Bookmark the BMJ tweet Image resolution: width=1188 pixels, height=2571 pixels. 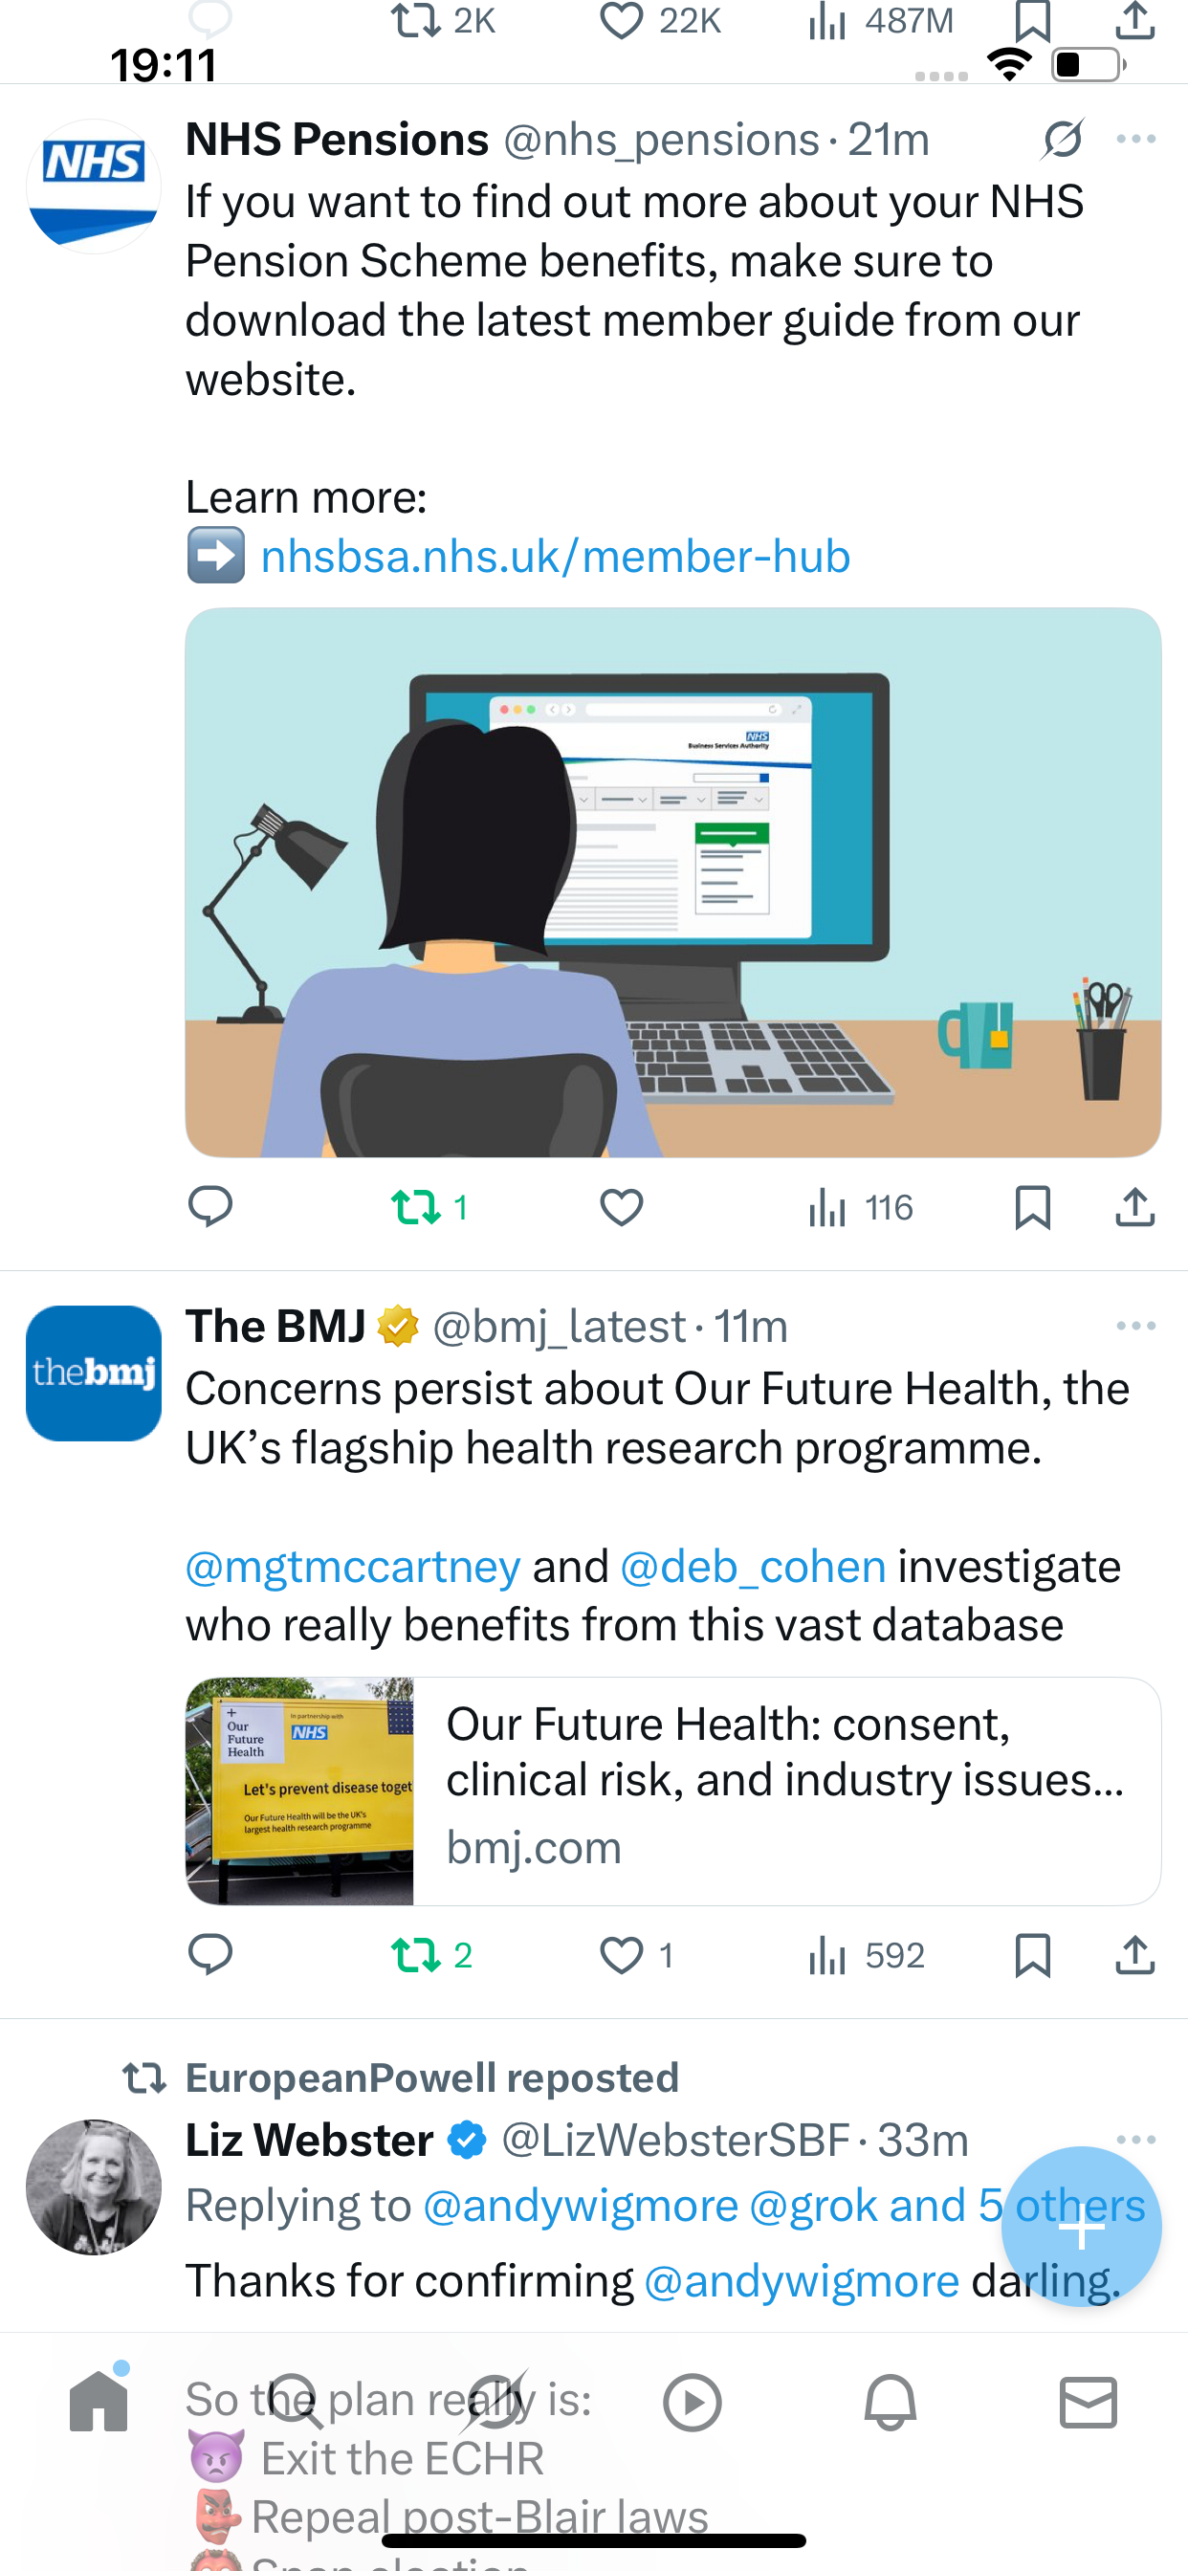pyautogui.click(x=1031, y=1954)
